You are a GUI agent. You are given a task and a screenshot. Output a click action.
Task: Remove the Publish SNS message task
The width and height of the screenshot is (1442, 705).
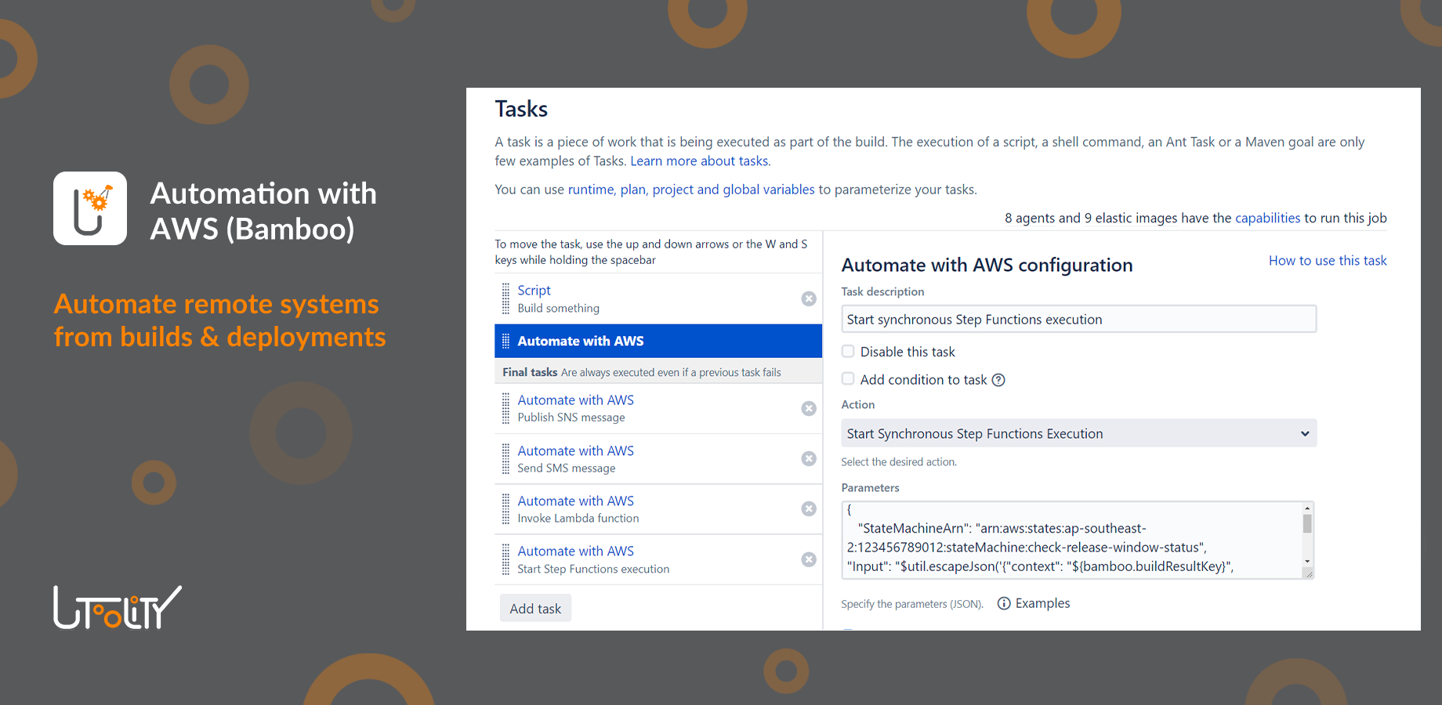pyautogui.click(x=809, y=408)
